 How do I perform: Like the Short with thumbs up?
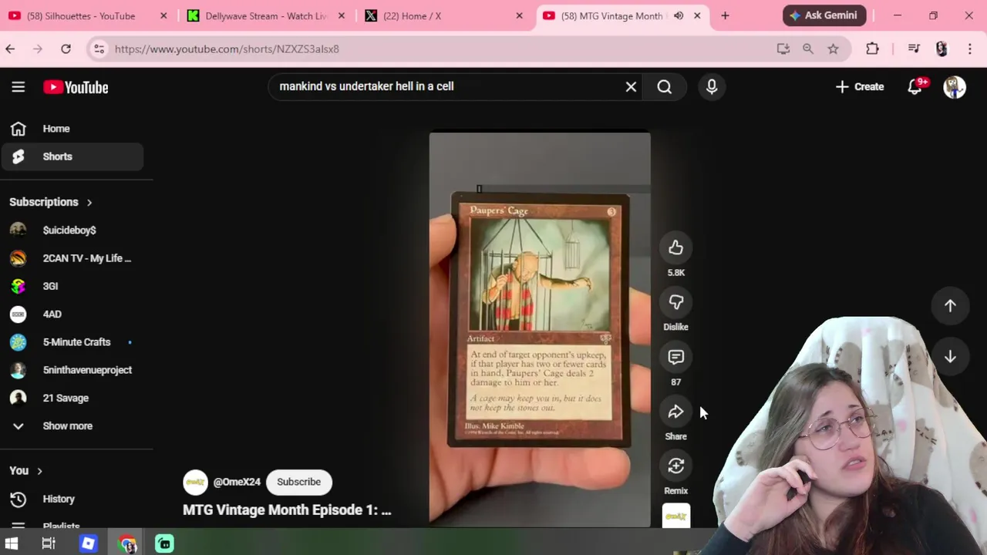675,247
